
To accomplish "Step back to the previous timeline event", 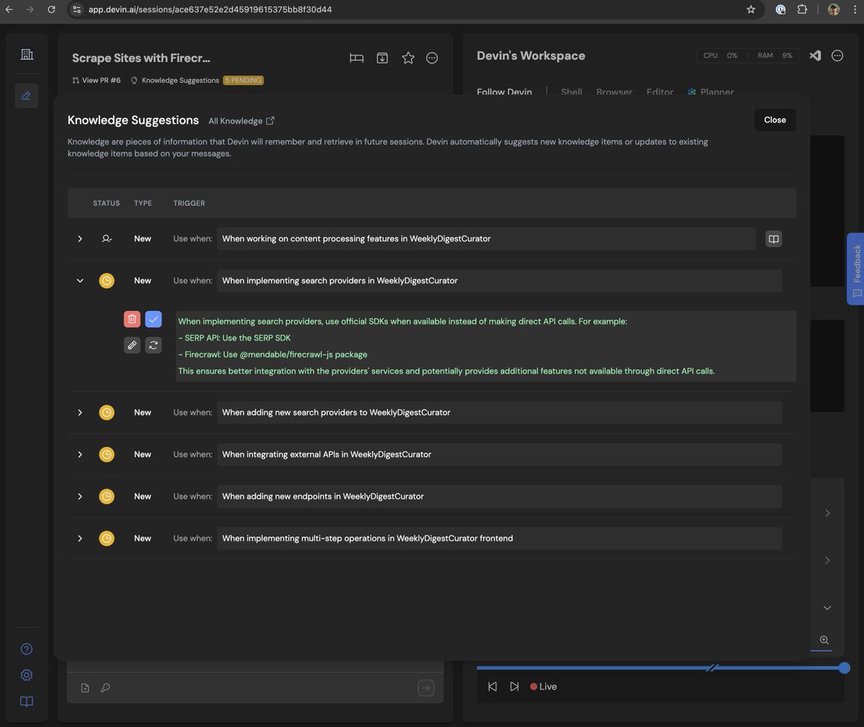I will (492, 687).
